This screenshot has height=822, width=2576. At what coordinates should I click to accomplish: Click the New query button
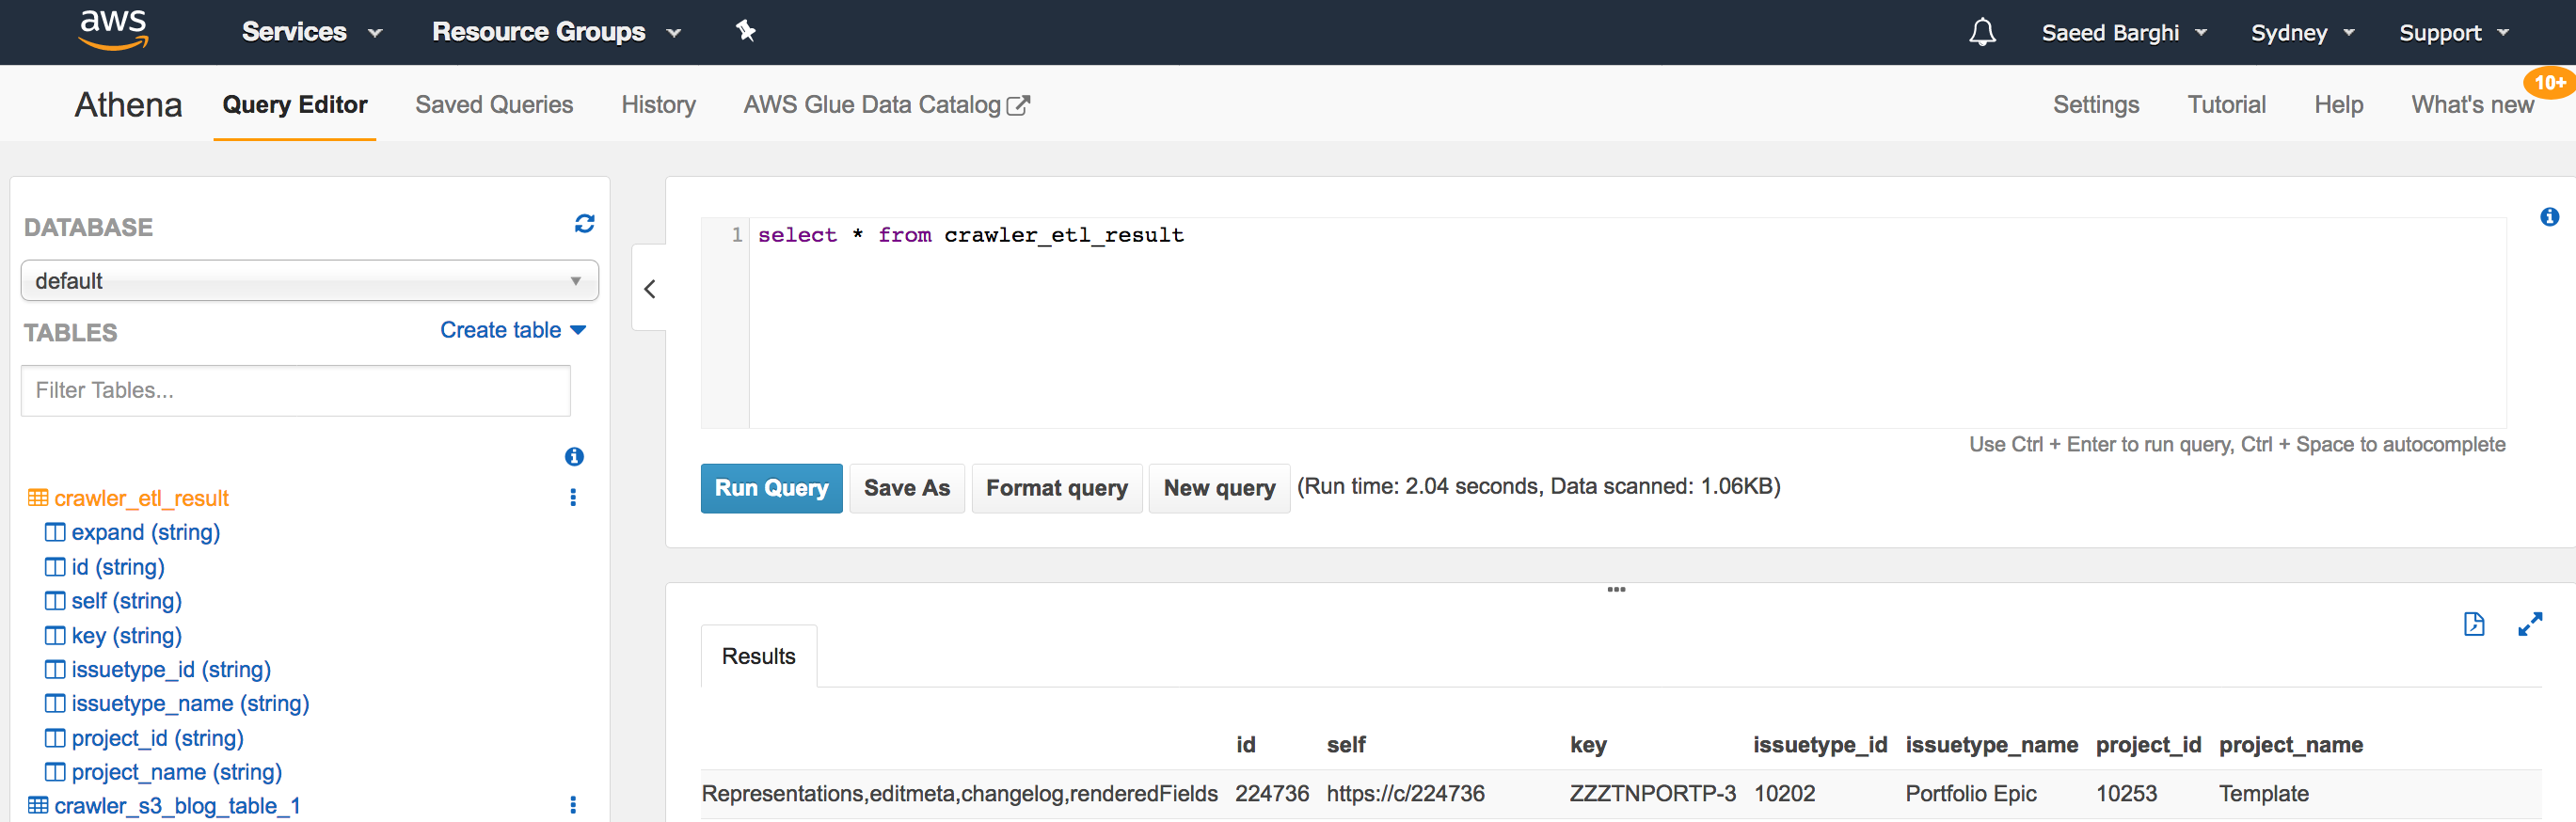click(x=1219, y=488)
